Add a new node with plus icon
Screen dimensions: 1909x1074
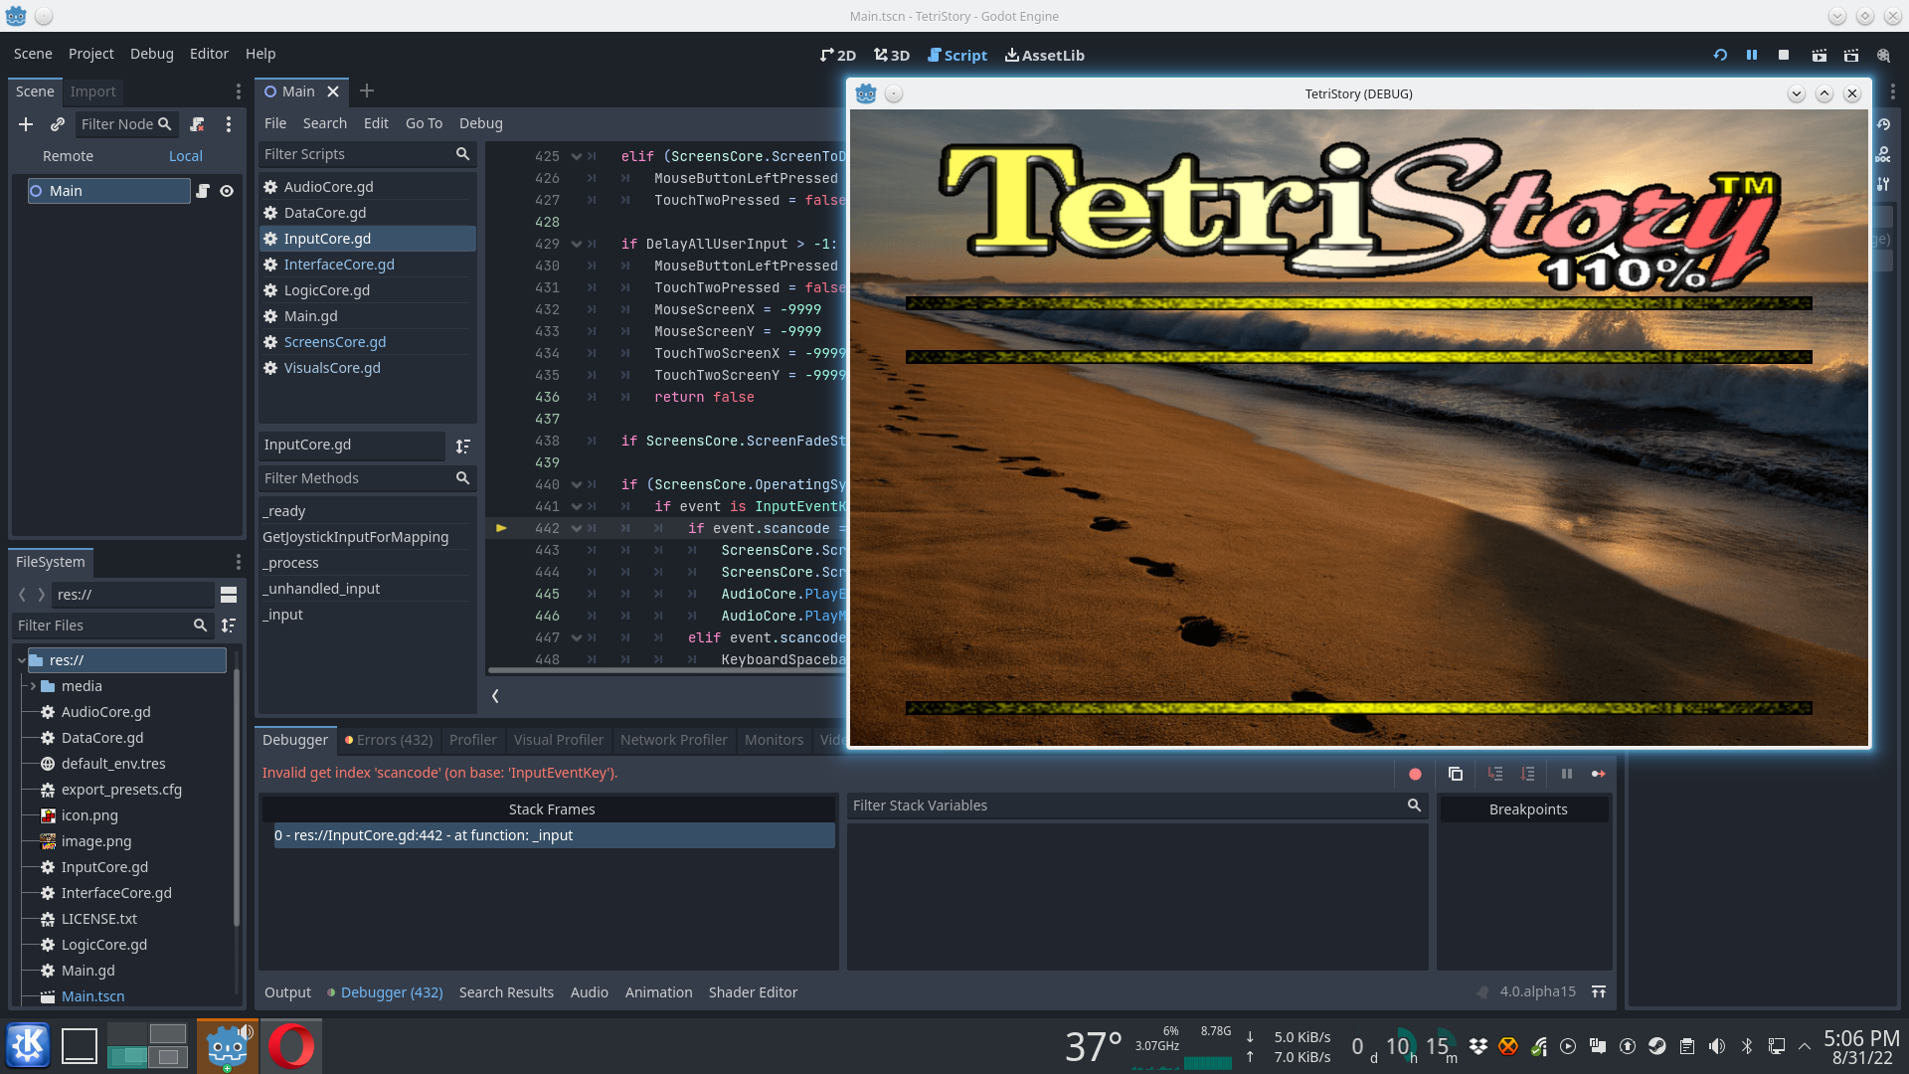[x=26, y=124]
